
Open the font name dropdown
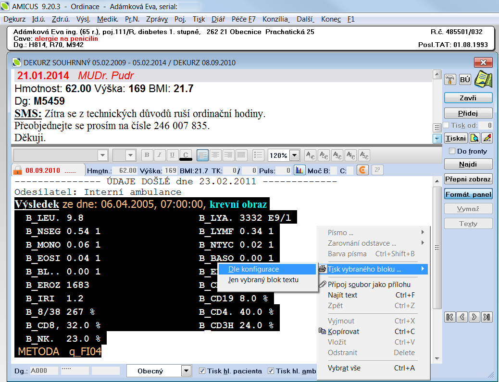(x=102, y=155)
